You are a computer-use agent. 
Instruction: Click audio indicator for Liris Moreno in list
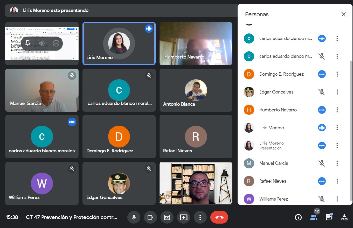[x=322, y=128]
